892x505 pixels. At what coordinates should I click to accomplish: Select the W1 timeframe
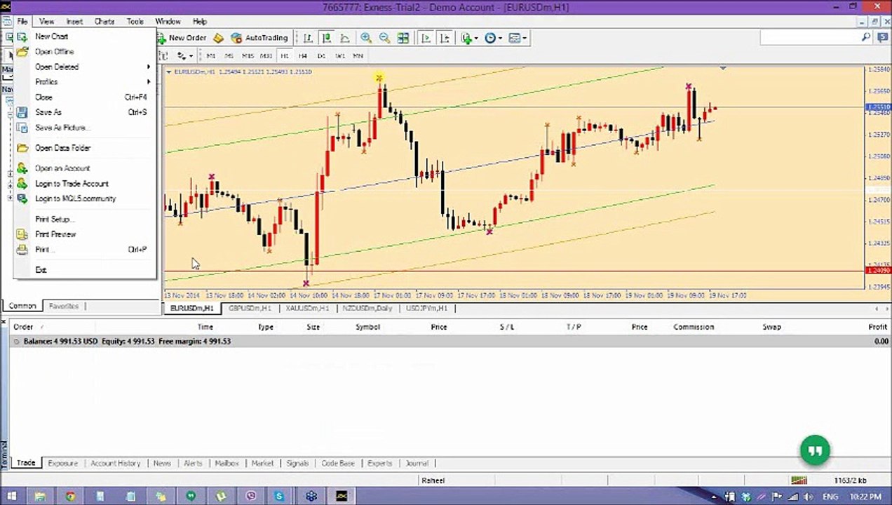pyautogui.click(x=340, y=55)
